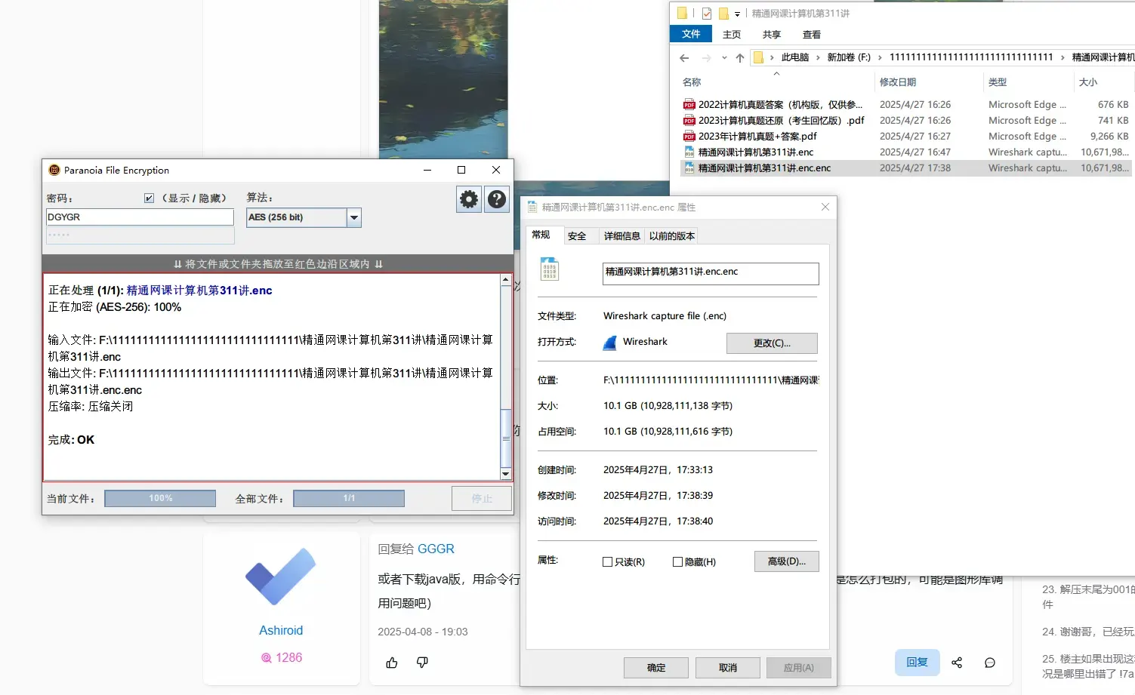Open Explorer recent locations dropdown arrow
The image size is (1135, 695).
click(x=724, y=58)
